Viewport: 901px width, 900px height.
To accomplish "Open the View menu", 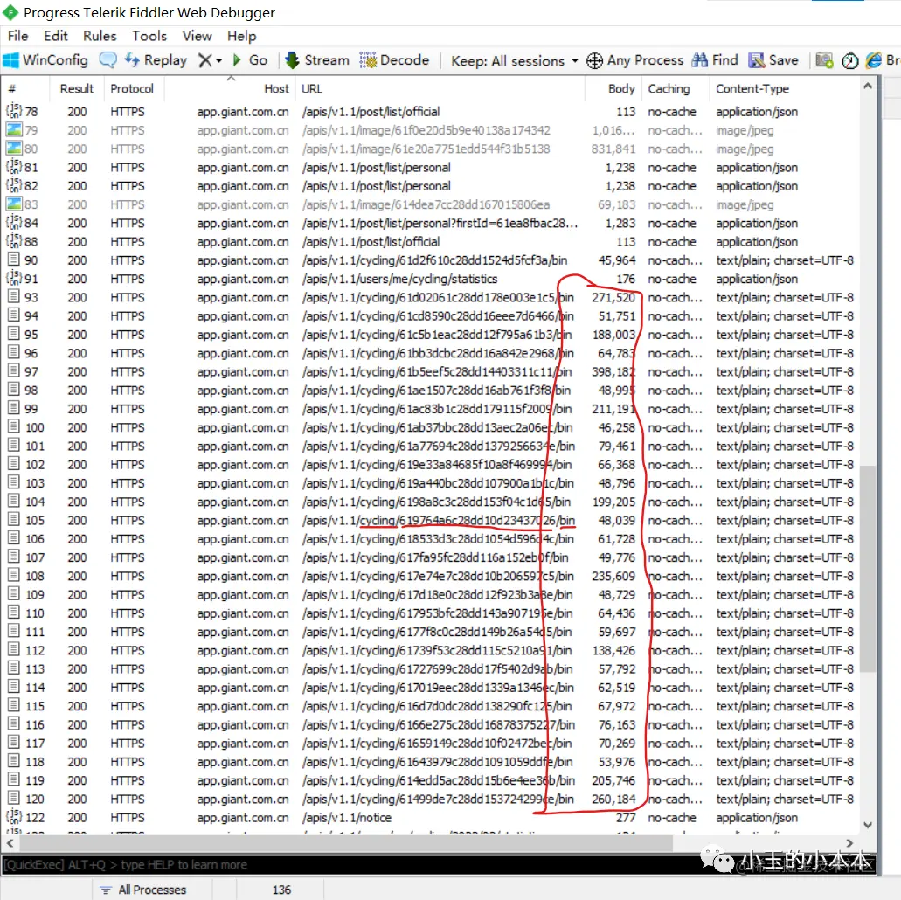I will [x=198, y=36].
